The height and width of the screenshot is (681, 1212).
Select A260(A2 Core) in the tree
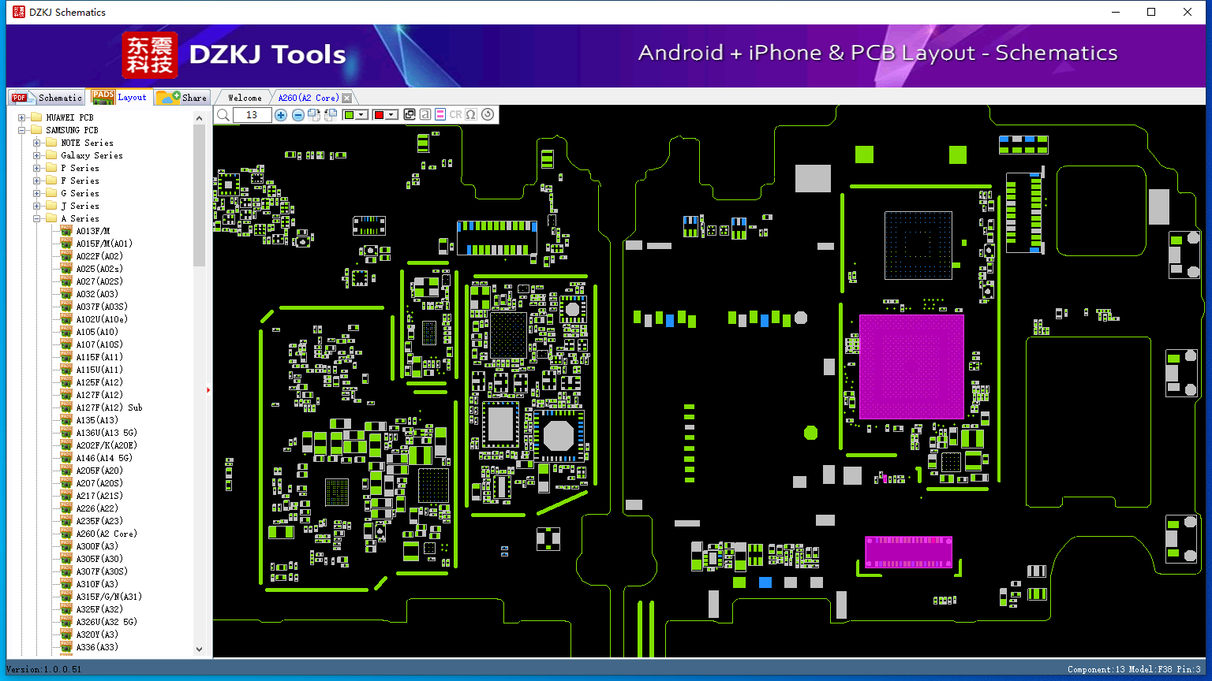coord(107,534)
